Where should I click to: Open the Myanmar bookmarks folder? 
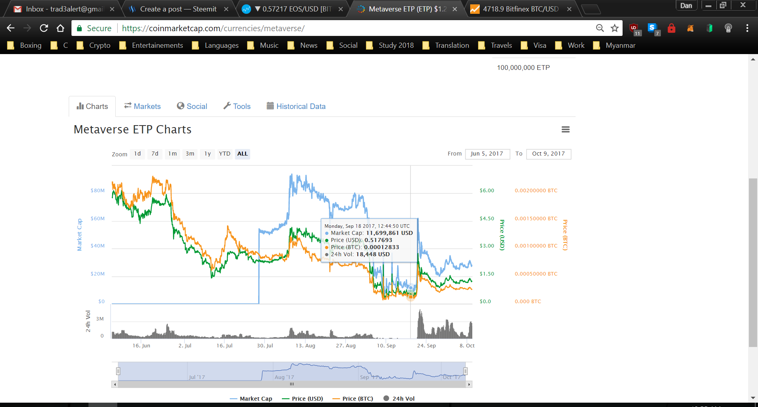point(614,45)
